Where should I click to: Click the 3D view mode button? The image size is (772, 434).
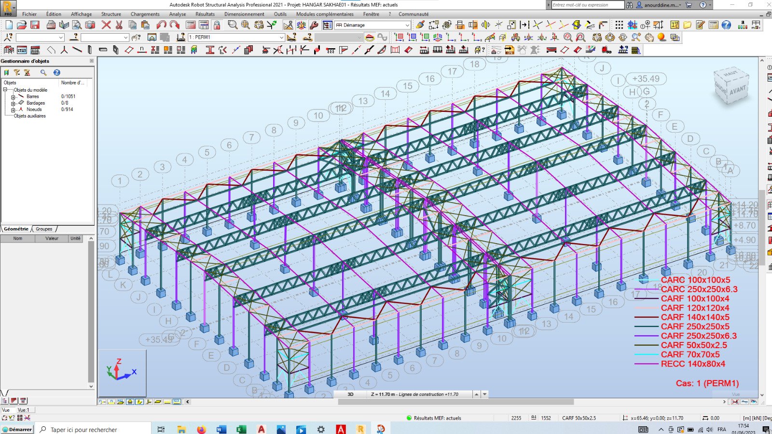point(350,394)
